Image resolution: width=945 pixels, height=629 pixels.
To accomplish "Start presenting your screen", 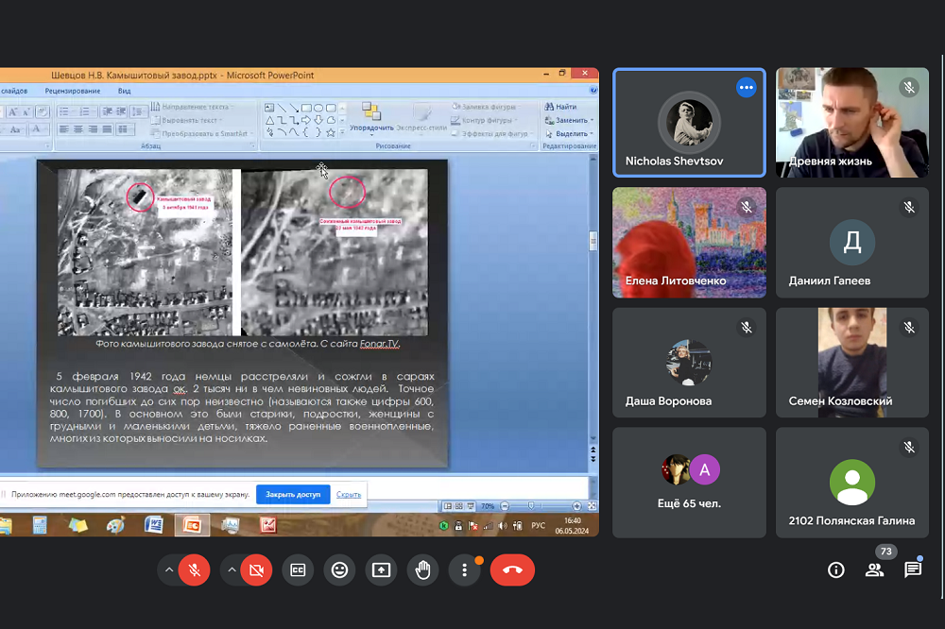I will click(381, 569).
